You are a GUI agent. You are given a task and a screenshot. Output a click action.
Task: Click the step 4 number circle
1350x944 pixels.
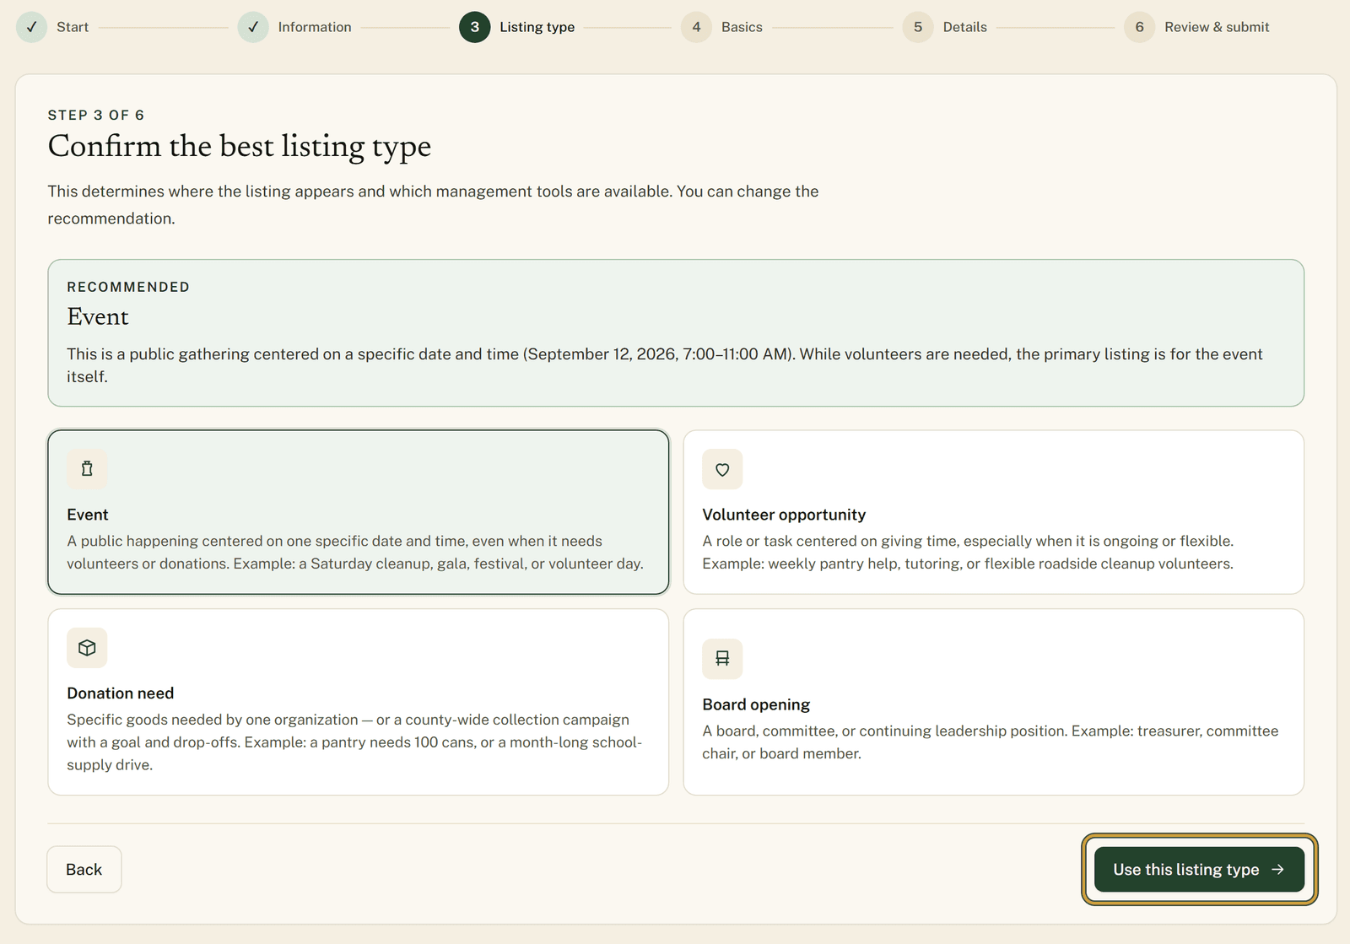pos(696,27)
